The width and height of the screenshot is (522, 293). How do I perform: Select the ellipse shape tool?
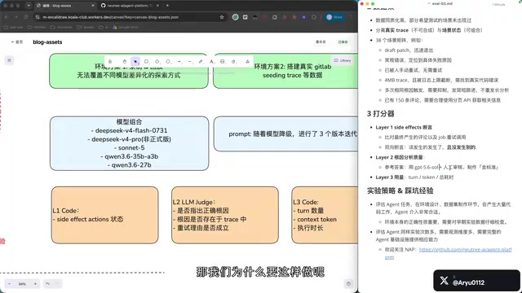click(x=168, y=62)
